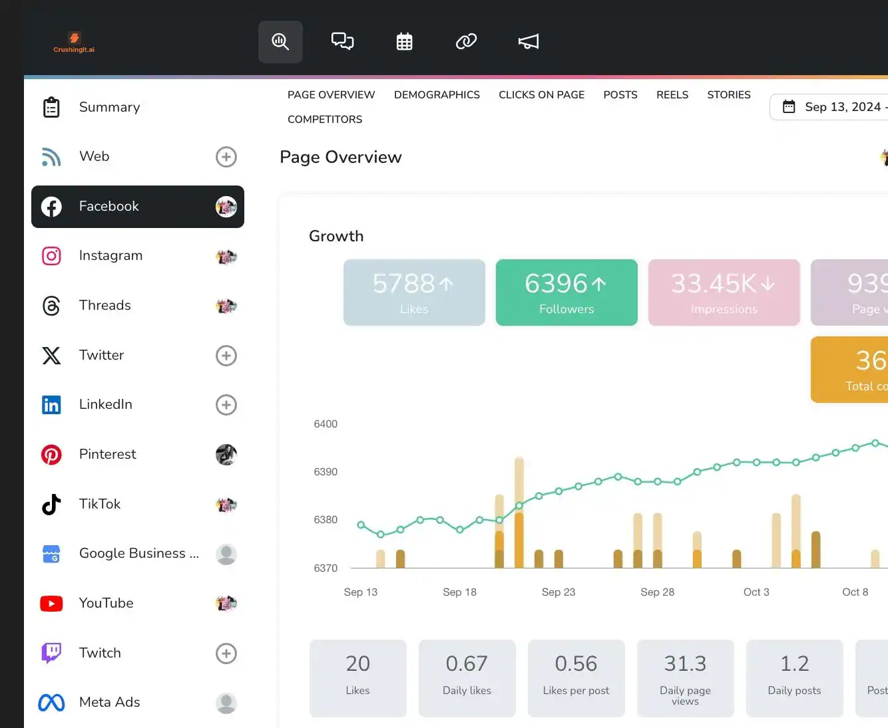Viewport: 888px width, 728px height.
Task: Add a LinkedIn account with plus icon
Action: (x=226, y=405)
